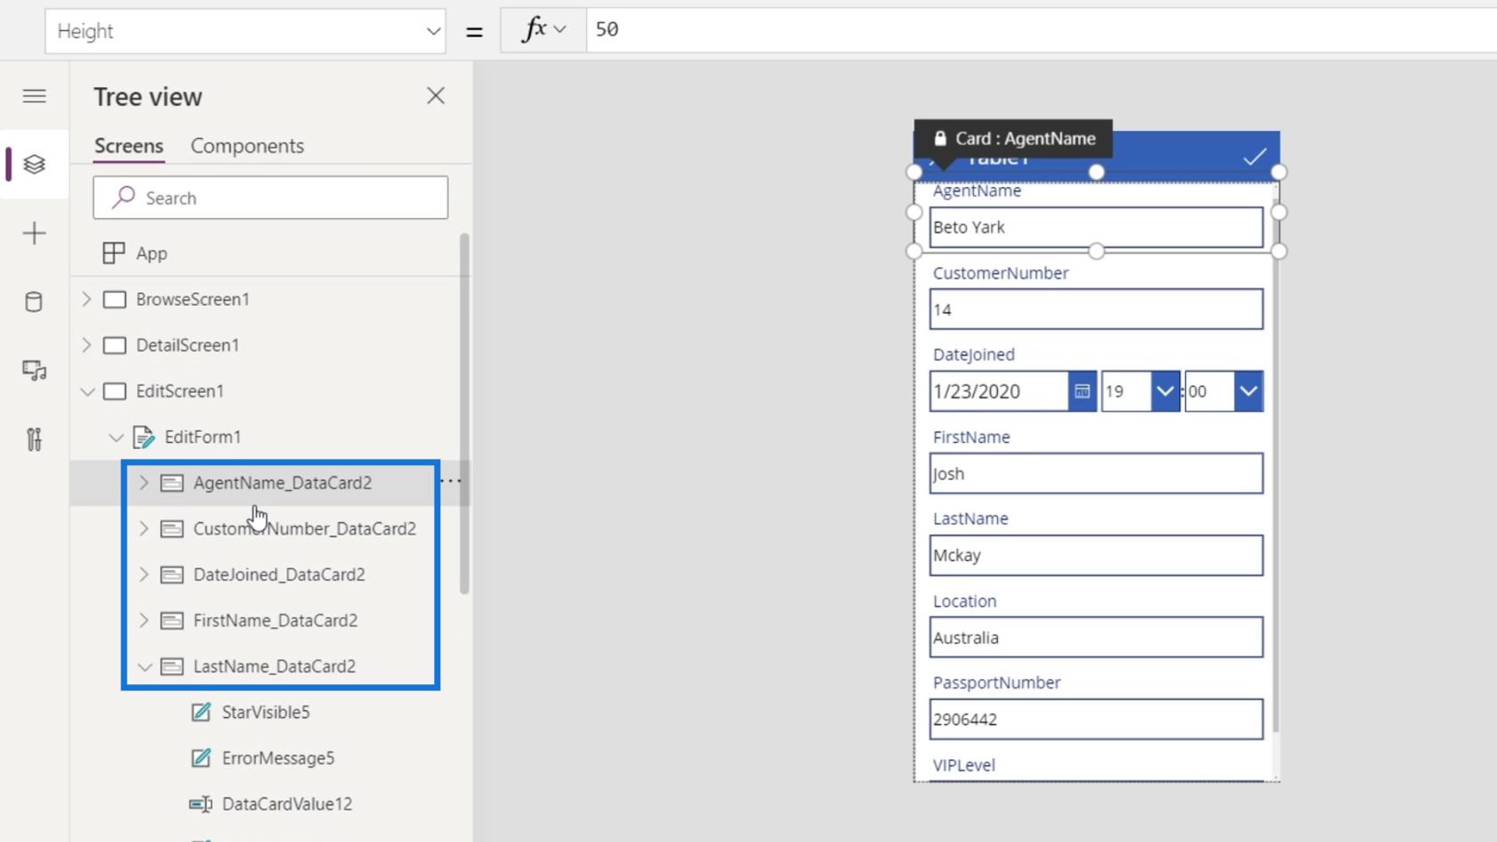Switch to the Screens tab
Viewport: 1497px width, 842px height.
click(x=129, y=146)
